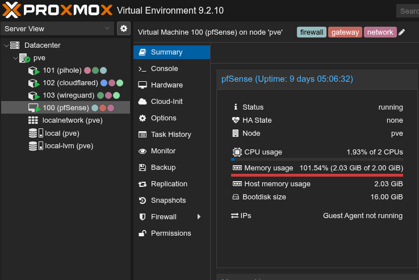Click the pink tag dot on pihole
This screenshot has height=280, width=419.
coord(87,70)
